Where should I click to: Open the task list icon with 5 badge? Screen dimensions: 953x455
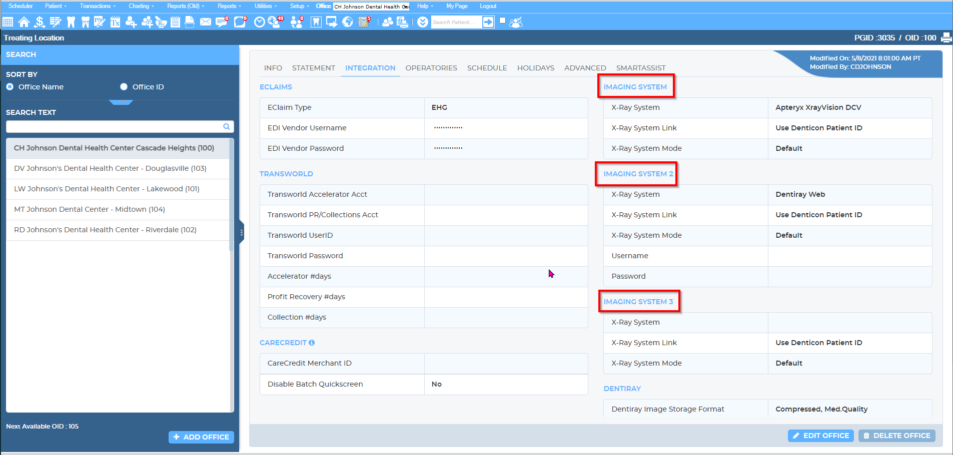coord(364,22)
